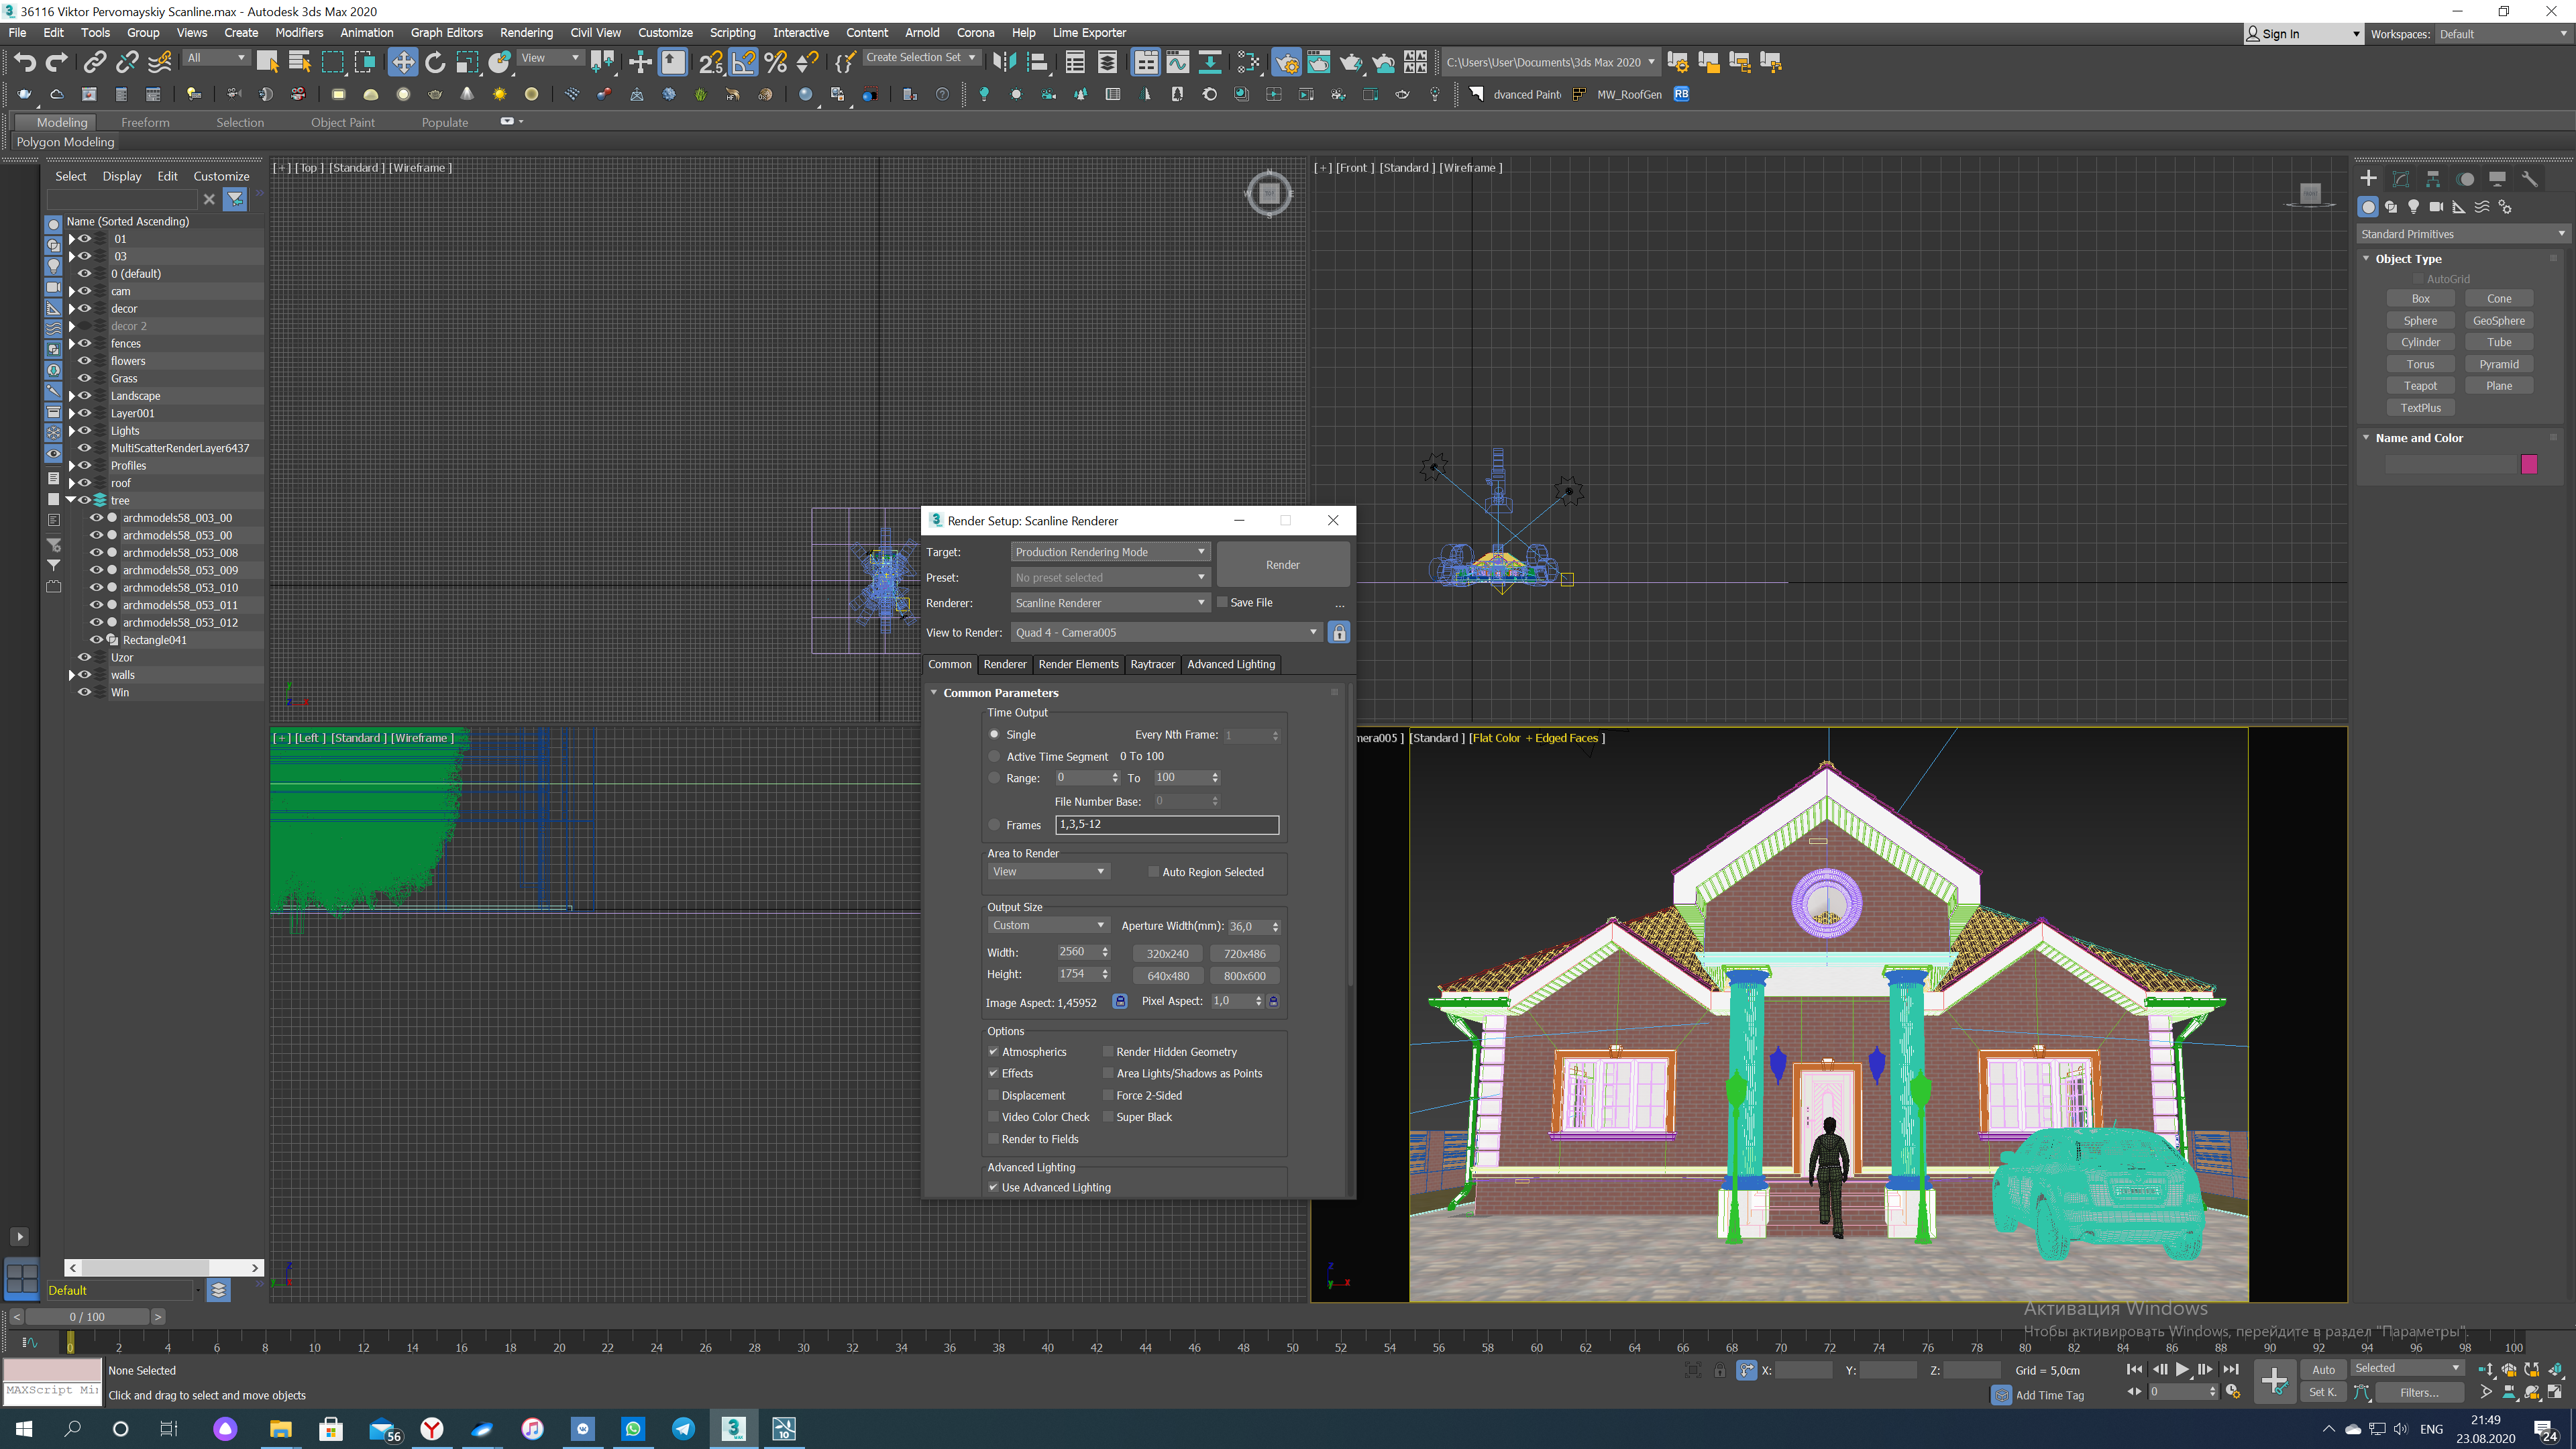
Task: Open the View to Render dropdown
Action: tap(1167, 632)
